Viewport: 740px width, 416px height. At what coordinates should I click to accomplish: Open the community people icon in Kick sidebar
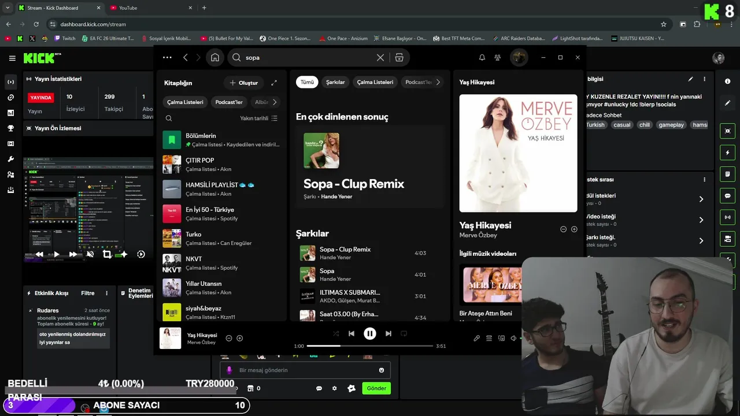pyautogui.click(x=10, y=174)
